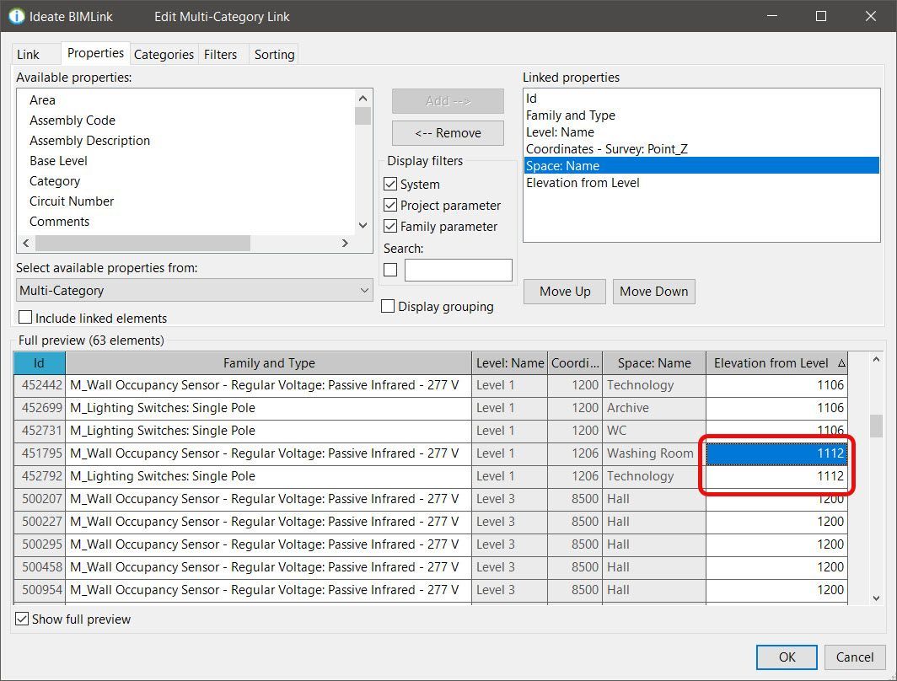Click the OK button

click(x=787, y=657)
